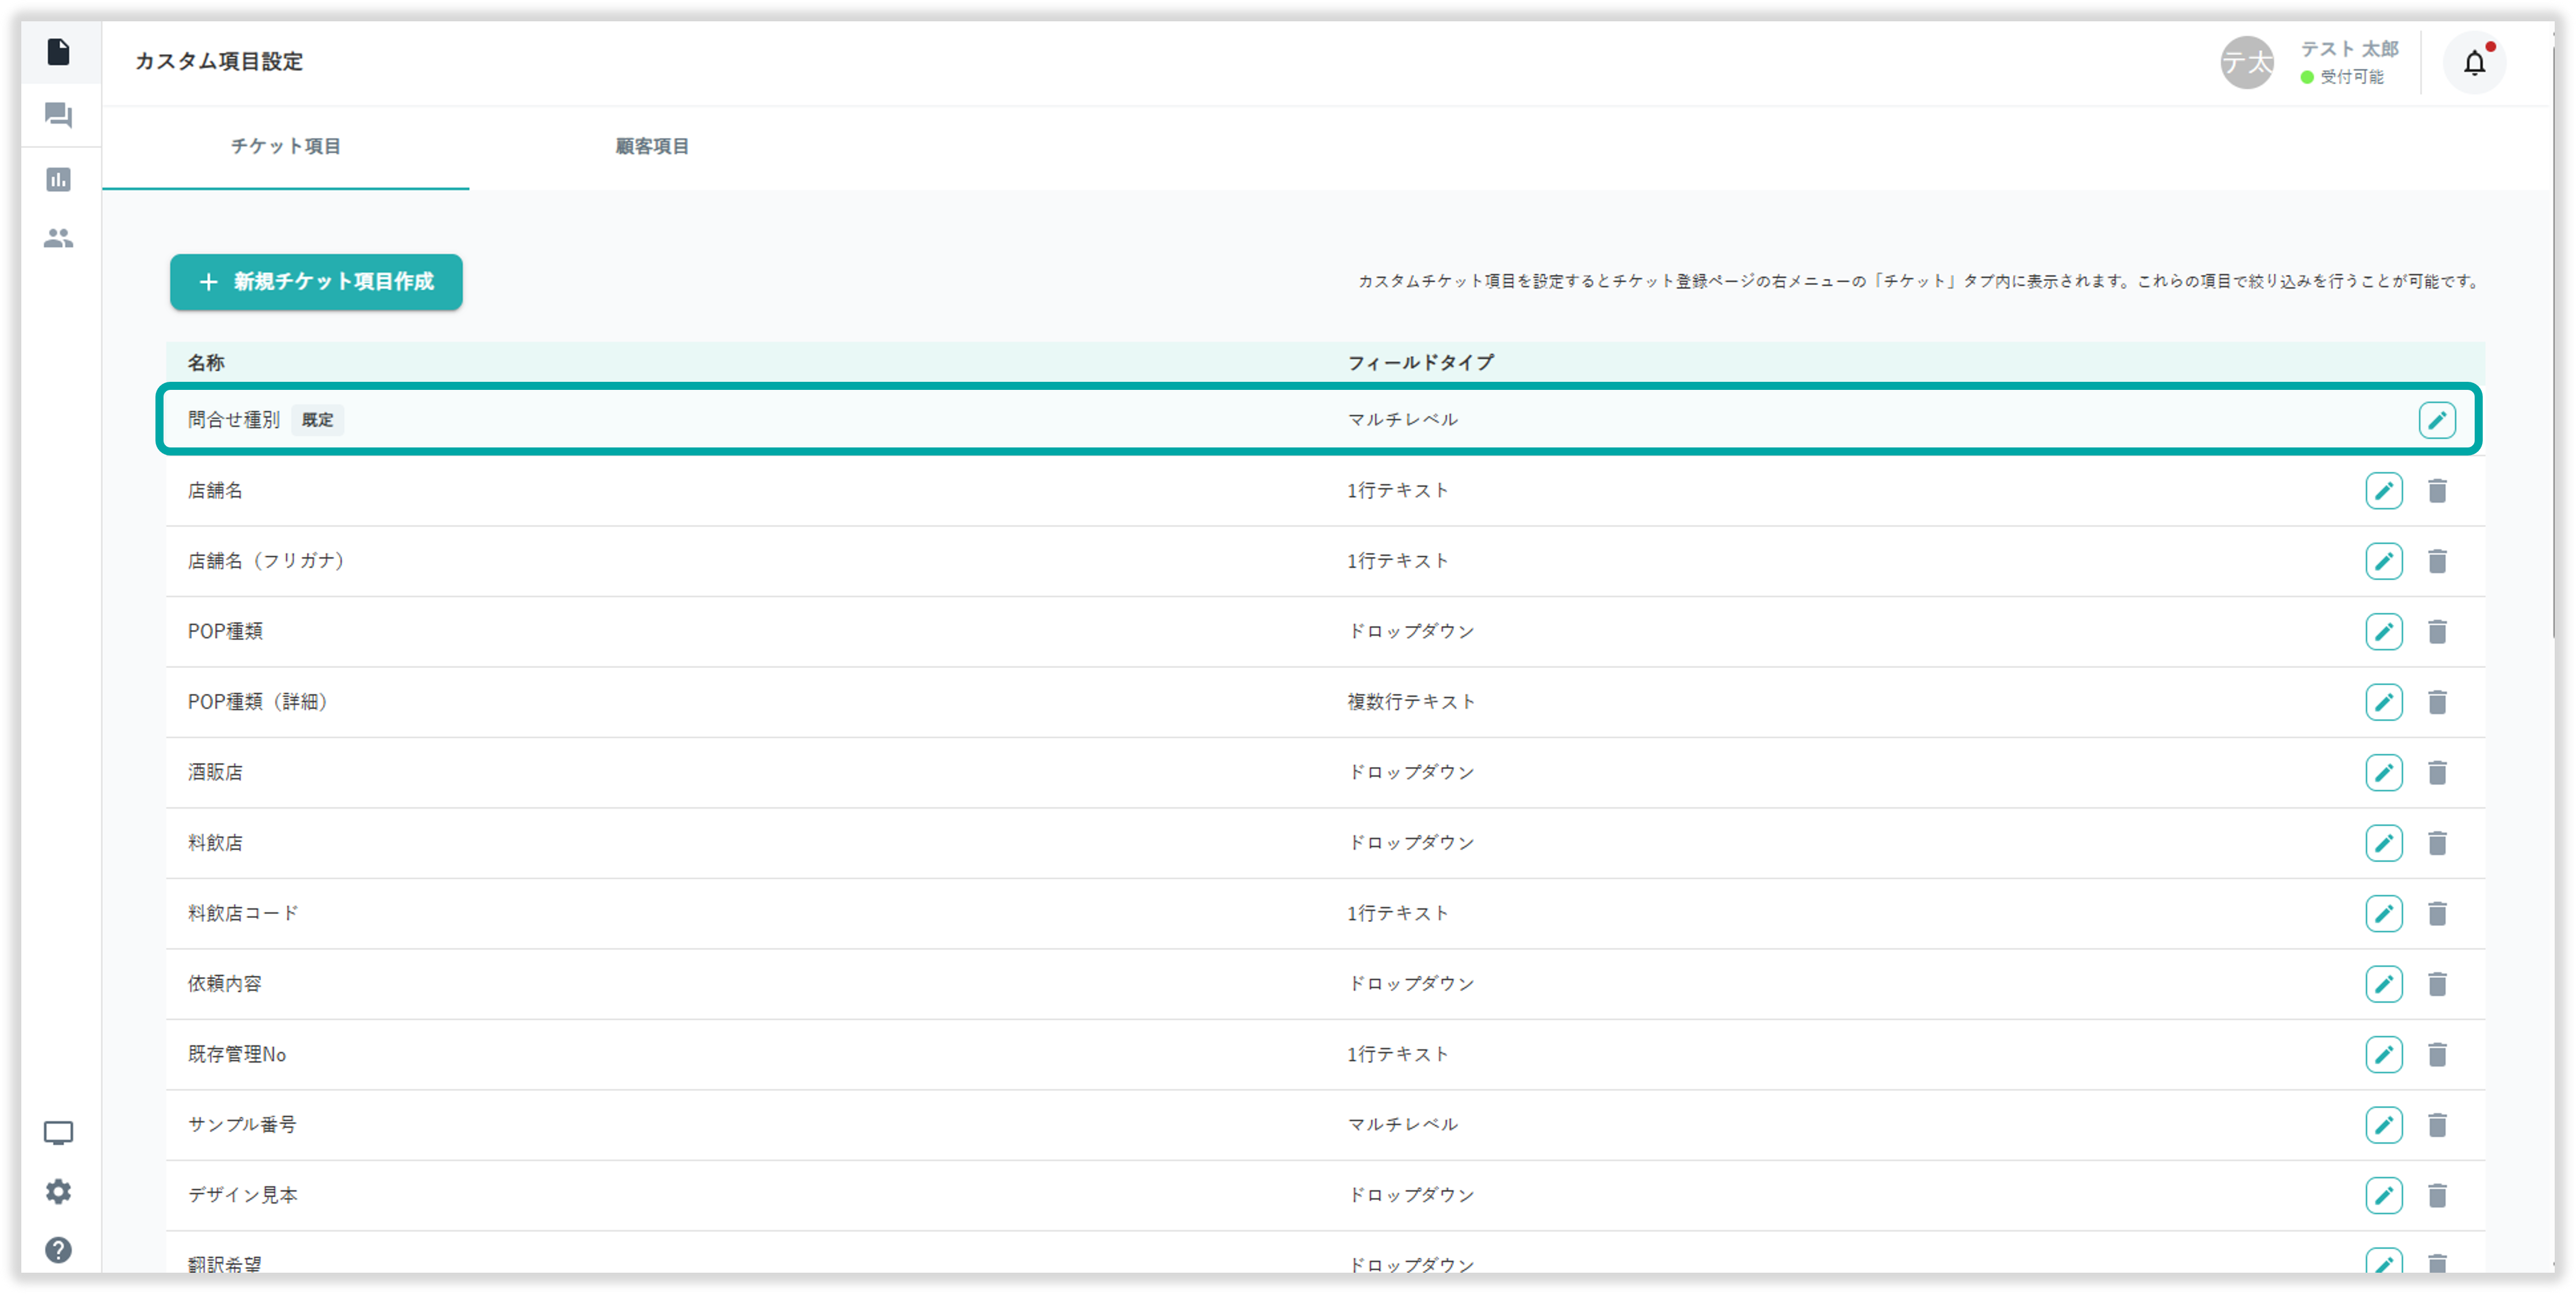
Task: Edit the 店舗名 field
Action: (2384, 491)
